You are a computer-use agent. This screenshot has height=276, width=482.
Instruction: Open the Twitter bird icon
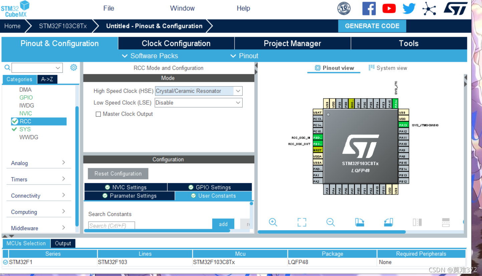point(409,9)
